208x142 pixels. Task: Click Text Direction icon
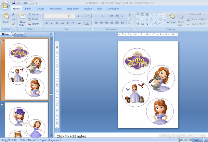tap(130, 14)
